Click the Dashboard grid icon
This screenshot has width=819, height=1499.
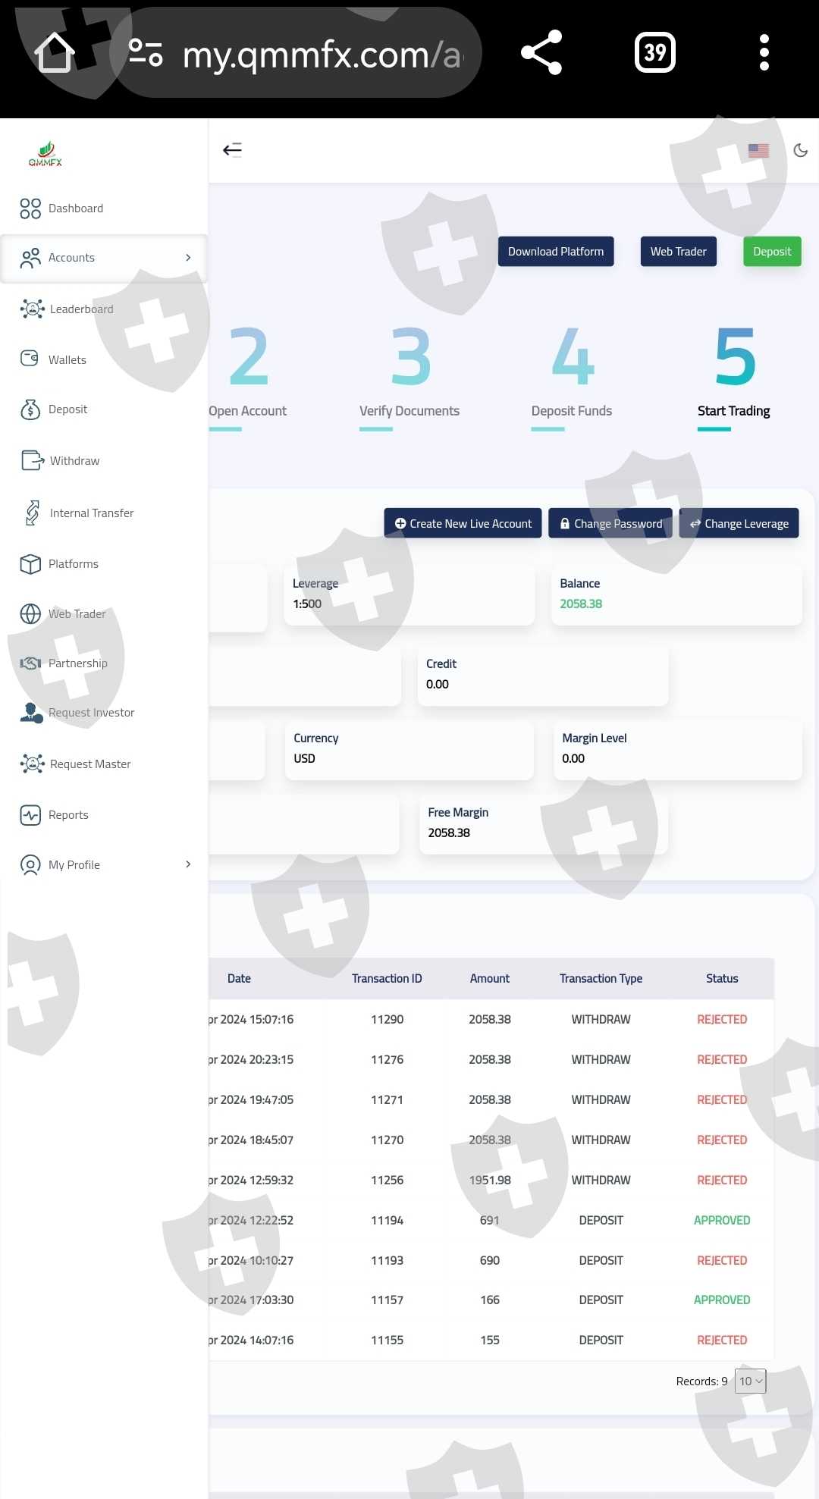point(30,209)
